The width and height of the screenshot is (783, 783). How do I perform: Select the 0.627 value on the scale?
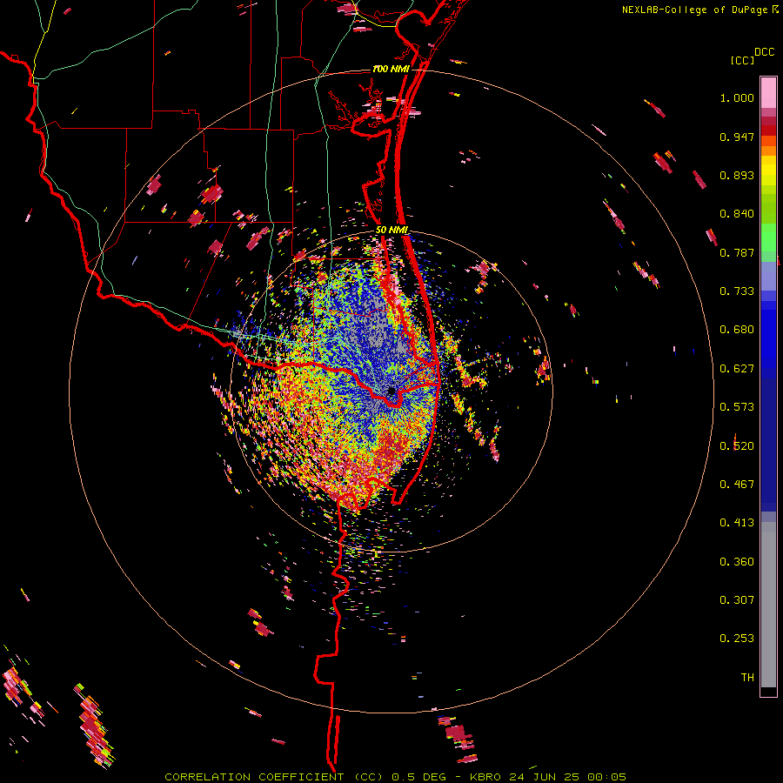(x=737, y=369)
